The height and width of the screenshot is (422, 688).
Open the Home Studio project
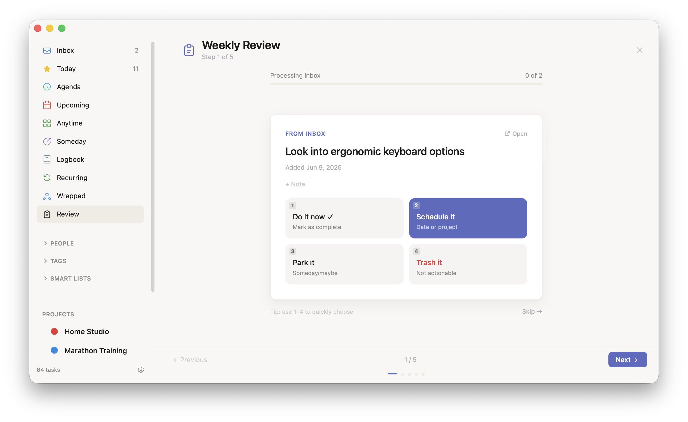(87, 331)
